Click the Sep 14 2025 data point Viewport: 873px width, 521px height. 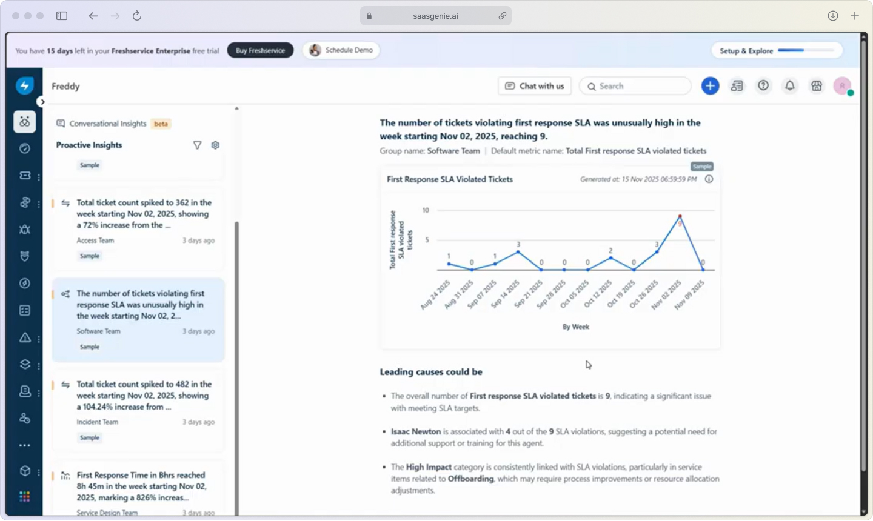[518, 251]
